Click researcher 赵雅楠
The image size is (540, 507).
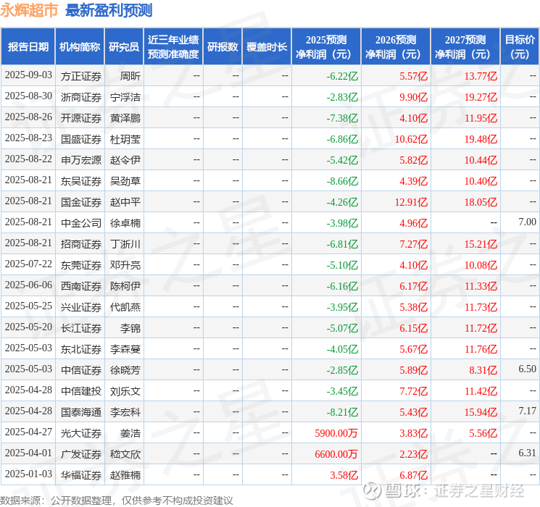(x=125, y=475)
